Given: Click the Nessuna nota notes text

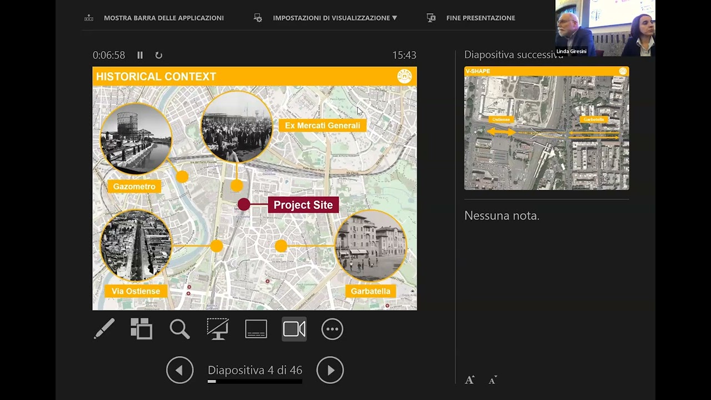Looking at the screenshot, I should pos(502,216).
